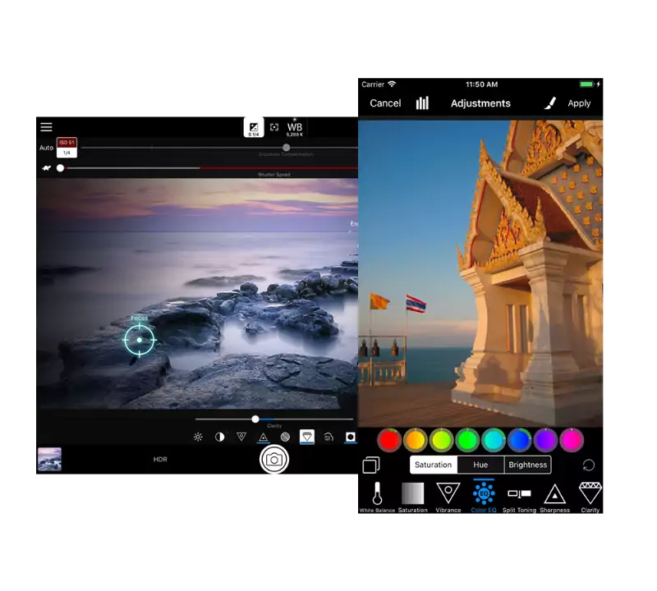Tap the brush icon beside Apply

[550, 103]
